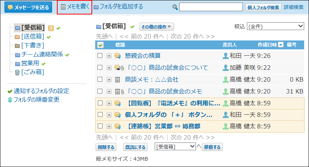Click the 移動する button
This screenshot has width=309, height=167.
point(212,147)
